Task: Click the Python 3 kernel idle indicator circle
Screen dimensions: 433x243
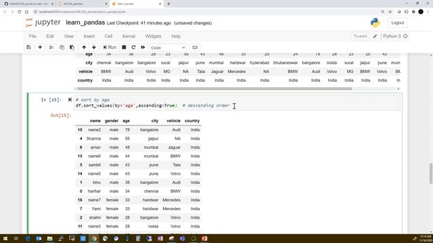Action: [x=405, y=36]
